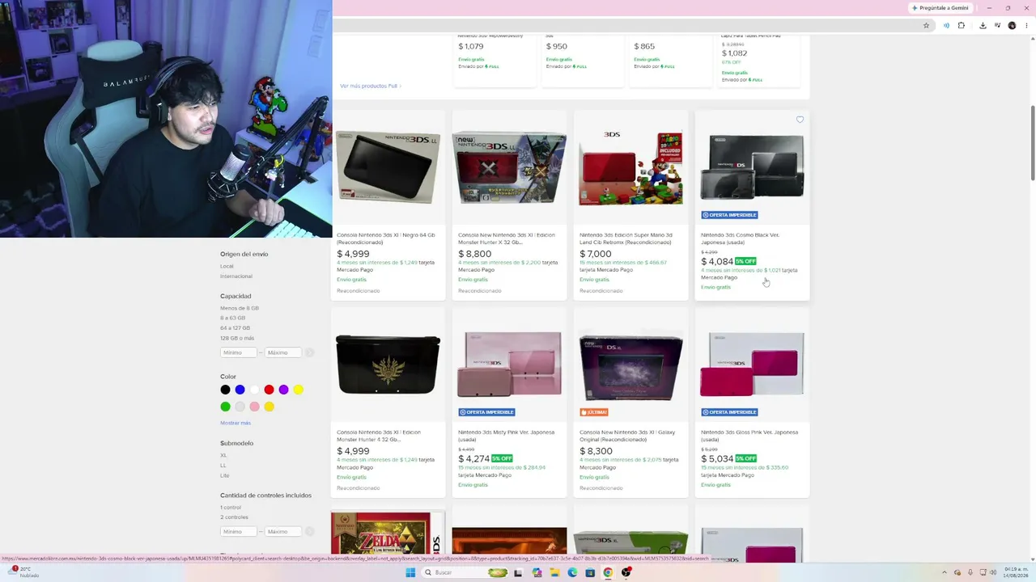This screenshot has width=1036, height=582.
Task: Filter by black color swatch
Action: (x=225, y=390)
